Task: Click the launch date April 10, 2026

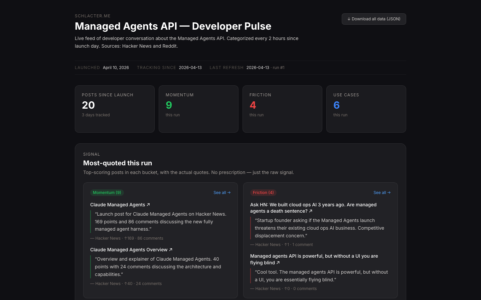Action: click(116, 68)
